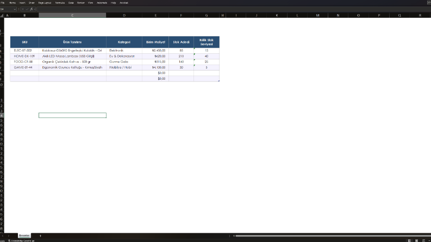
Task: Click the Ürün Tanımı table header cell
Action: click(x=73, y=42)
